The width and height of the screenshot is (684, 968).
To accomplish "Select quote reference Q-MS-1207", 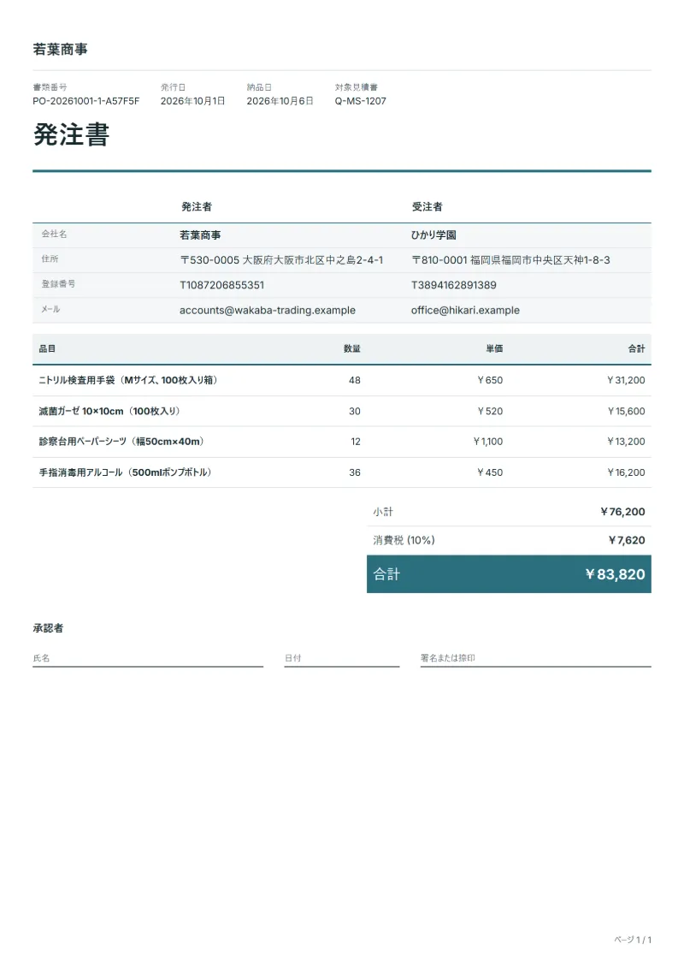I will pos(360,101).
